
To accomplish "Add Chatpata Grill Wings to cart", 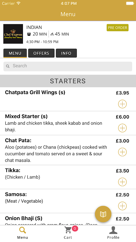I will pyautogui.click(x=122, y=104).
